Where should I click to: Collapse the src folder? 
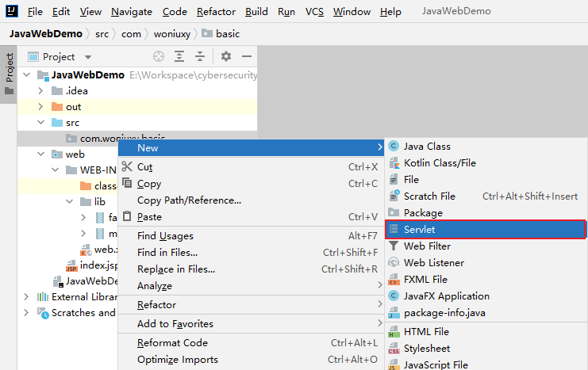(x=41, y=123)
